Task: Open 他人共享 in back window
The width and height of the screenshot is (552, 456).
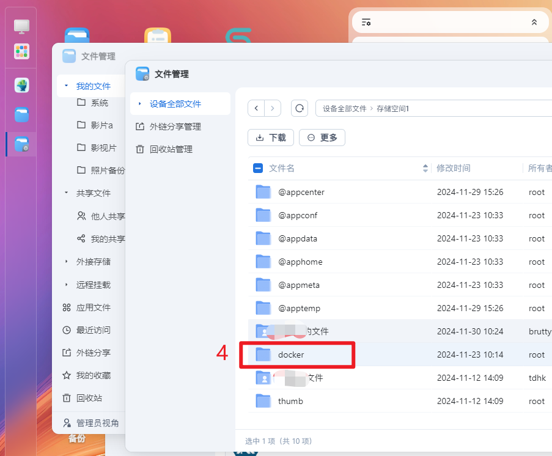Action: tap(101, 216)
